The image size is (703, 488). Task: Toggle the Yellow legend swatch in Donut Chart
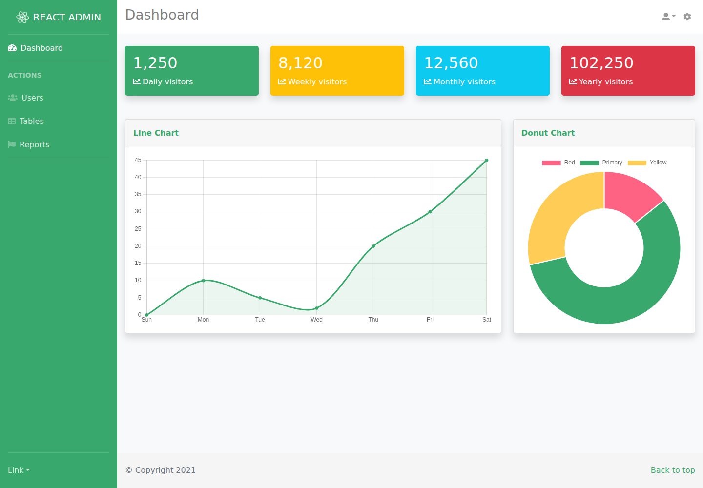[637, 163]
